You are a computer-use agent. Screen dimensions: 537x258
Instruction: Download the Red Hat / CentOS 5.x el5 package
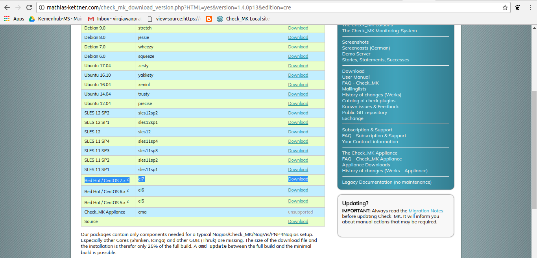point(298,201)
